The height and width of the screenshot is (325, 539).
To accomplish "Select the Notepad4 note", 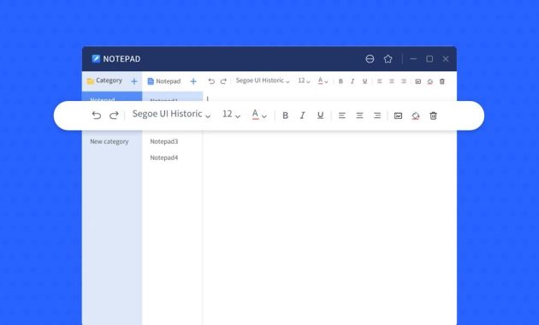I will pos(164,157).
